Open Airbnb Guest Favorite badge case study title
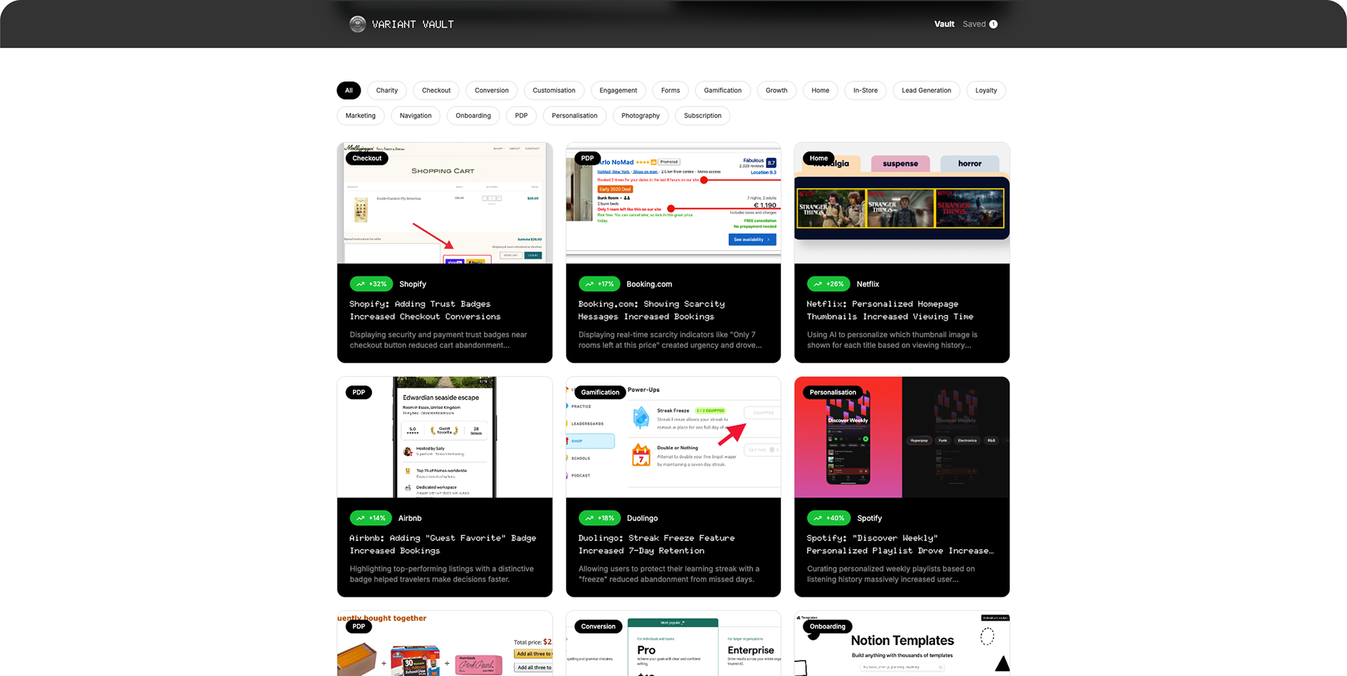 443,545
